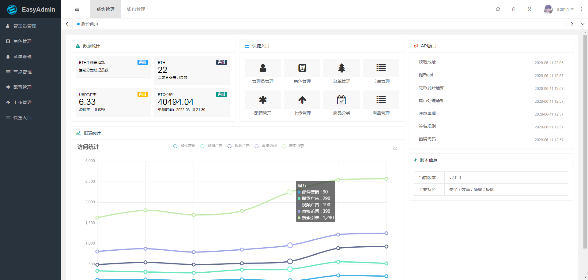Open the admin user dropdown
The height and width of the screenshot is (280, 588).
(x=565, y=9)
